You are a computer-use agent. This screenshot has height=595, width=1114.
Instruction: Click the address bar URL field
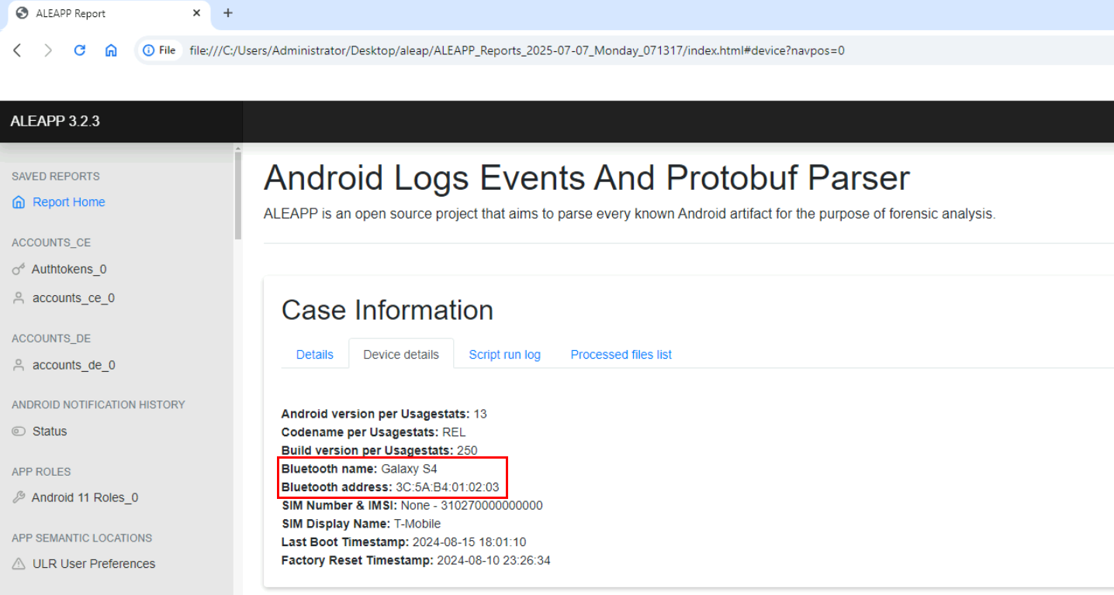[516, 50]
